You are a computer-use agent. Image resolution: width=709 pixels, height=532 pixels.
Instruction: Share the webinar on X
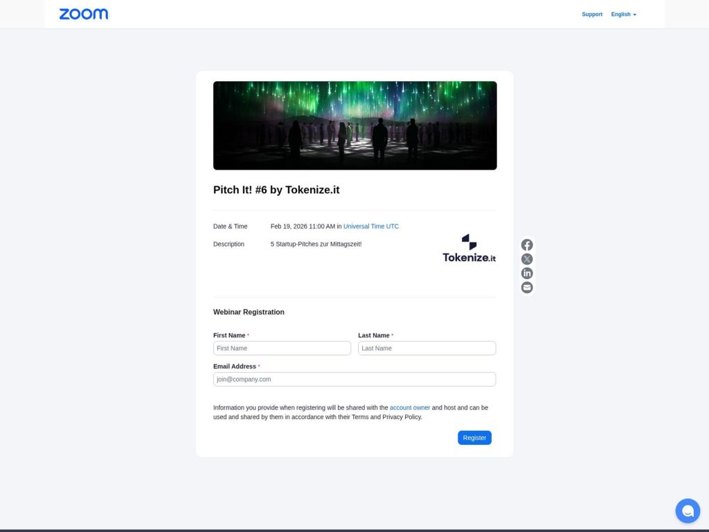(x=527, y=259)
